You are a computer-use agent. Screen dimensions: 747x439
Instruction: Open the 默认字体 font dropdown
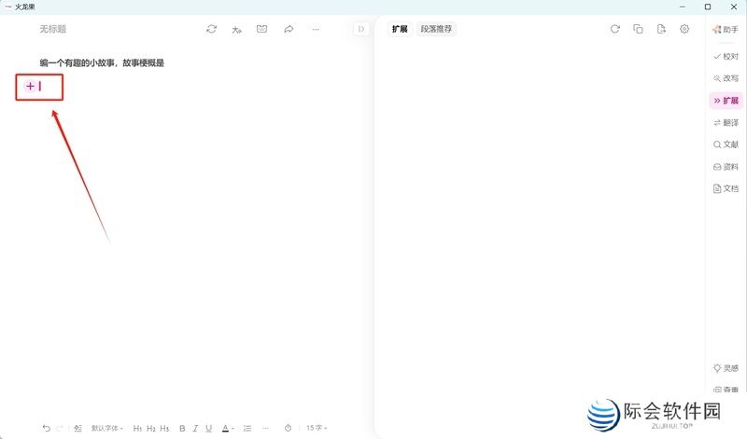click(x=106, y=428)
